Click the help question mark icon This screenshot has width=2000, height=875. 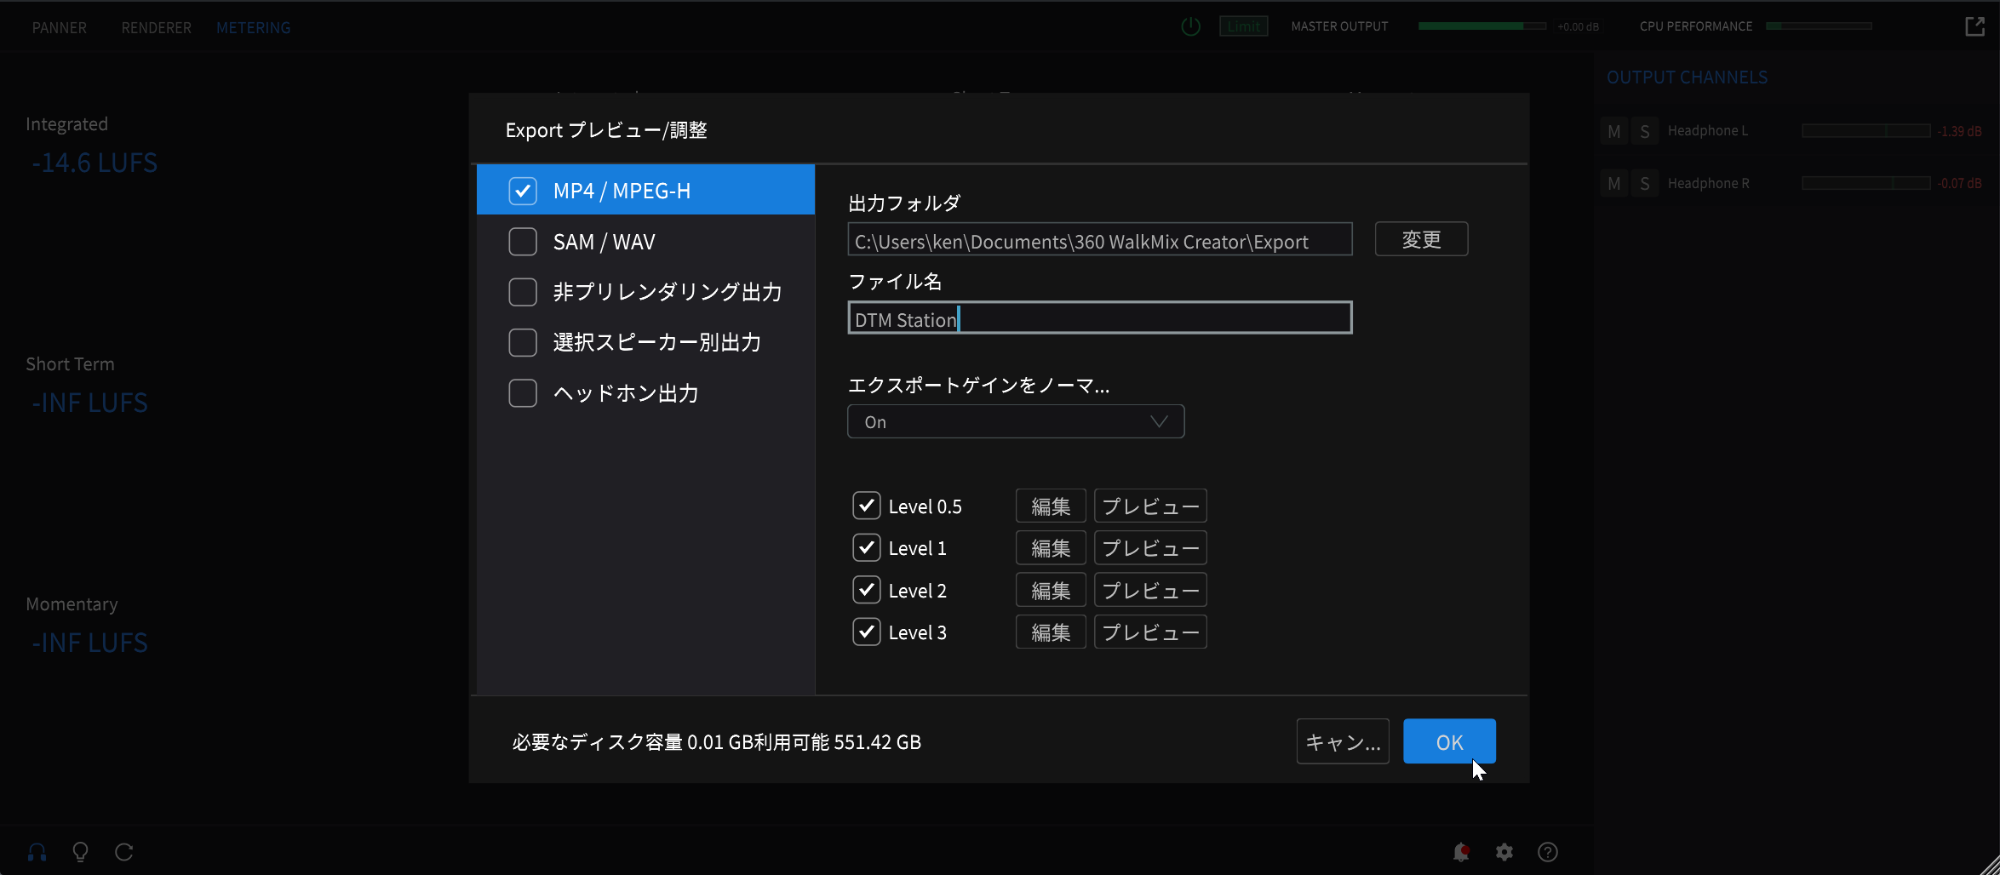[1548, 852]
